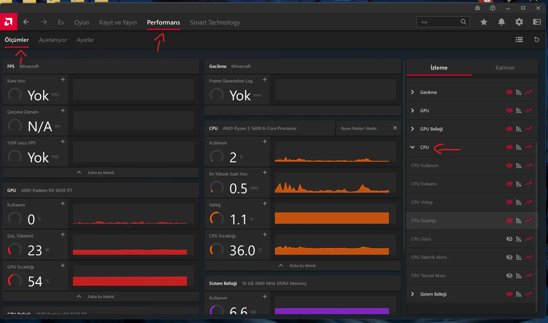The width and height of the screenshot is (548, 323).
Task: Launch Ryzen Master'ı Başlat
Action: coord(368,128)
